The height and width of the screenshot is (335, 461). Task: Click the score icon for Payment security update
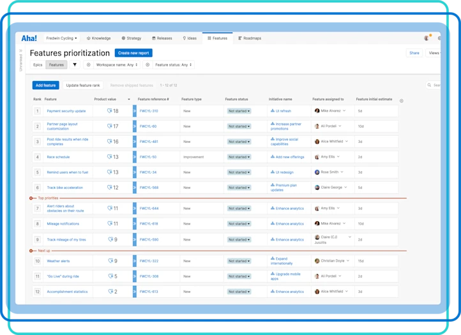coord(109,111)
